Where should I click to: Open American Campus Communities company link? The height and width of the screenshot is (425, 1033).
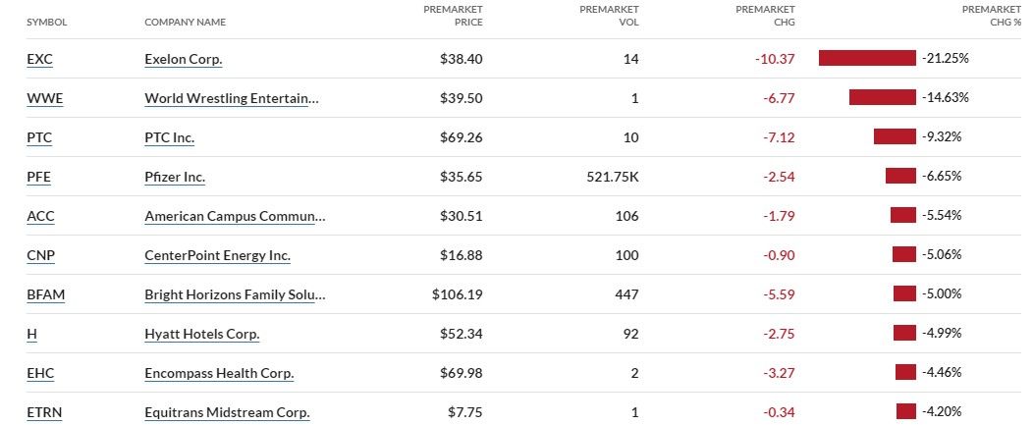pyautogui.click(x=235, y=216)
